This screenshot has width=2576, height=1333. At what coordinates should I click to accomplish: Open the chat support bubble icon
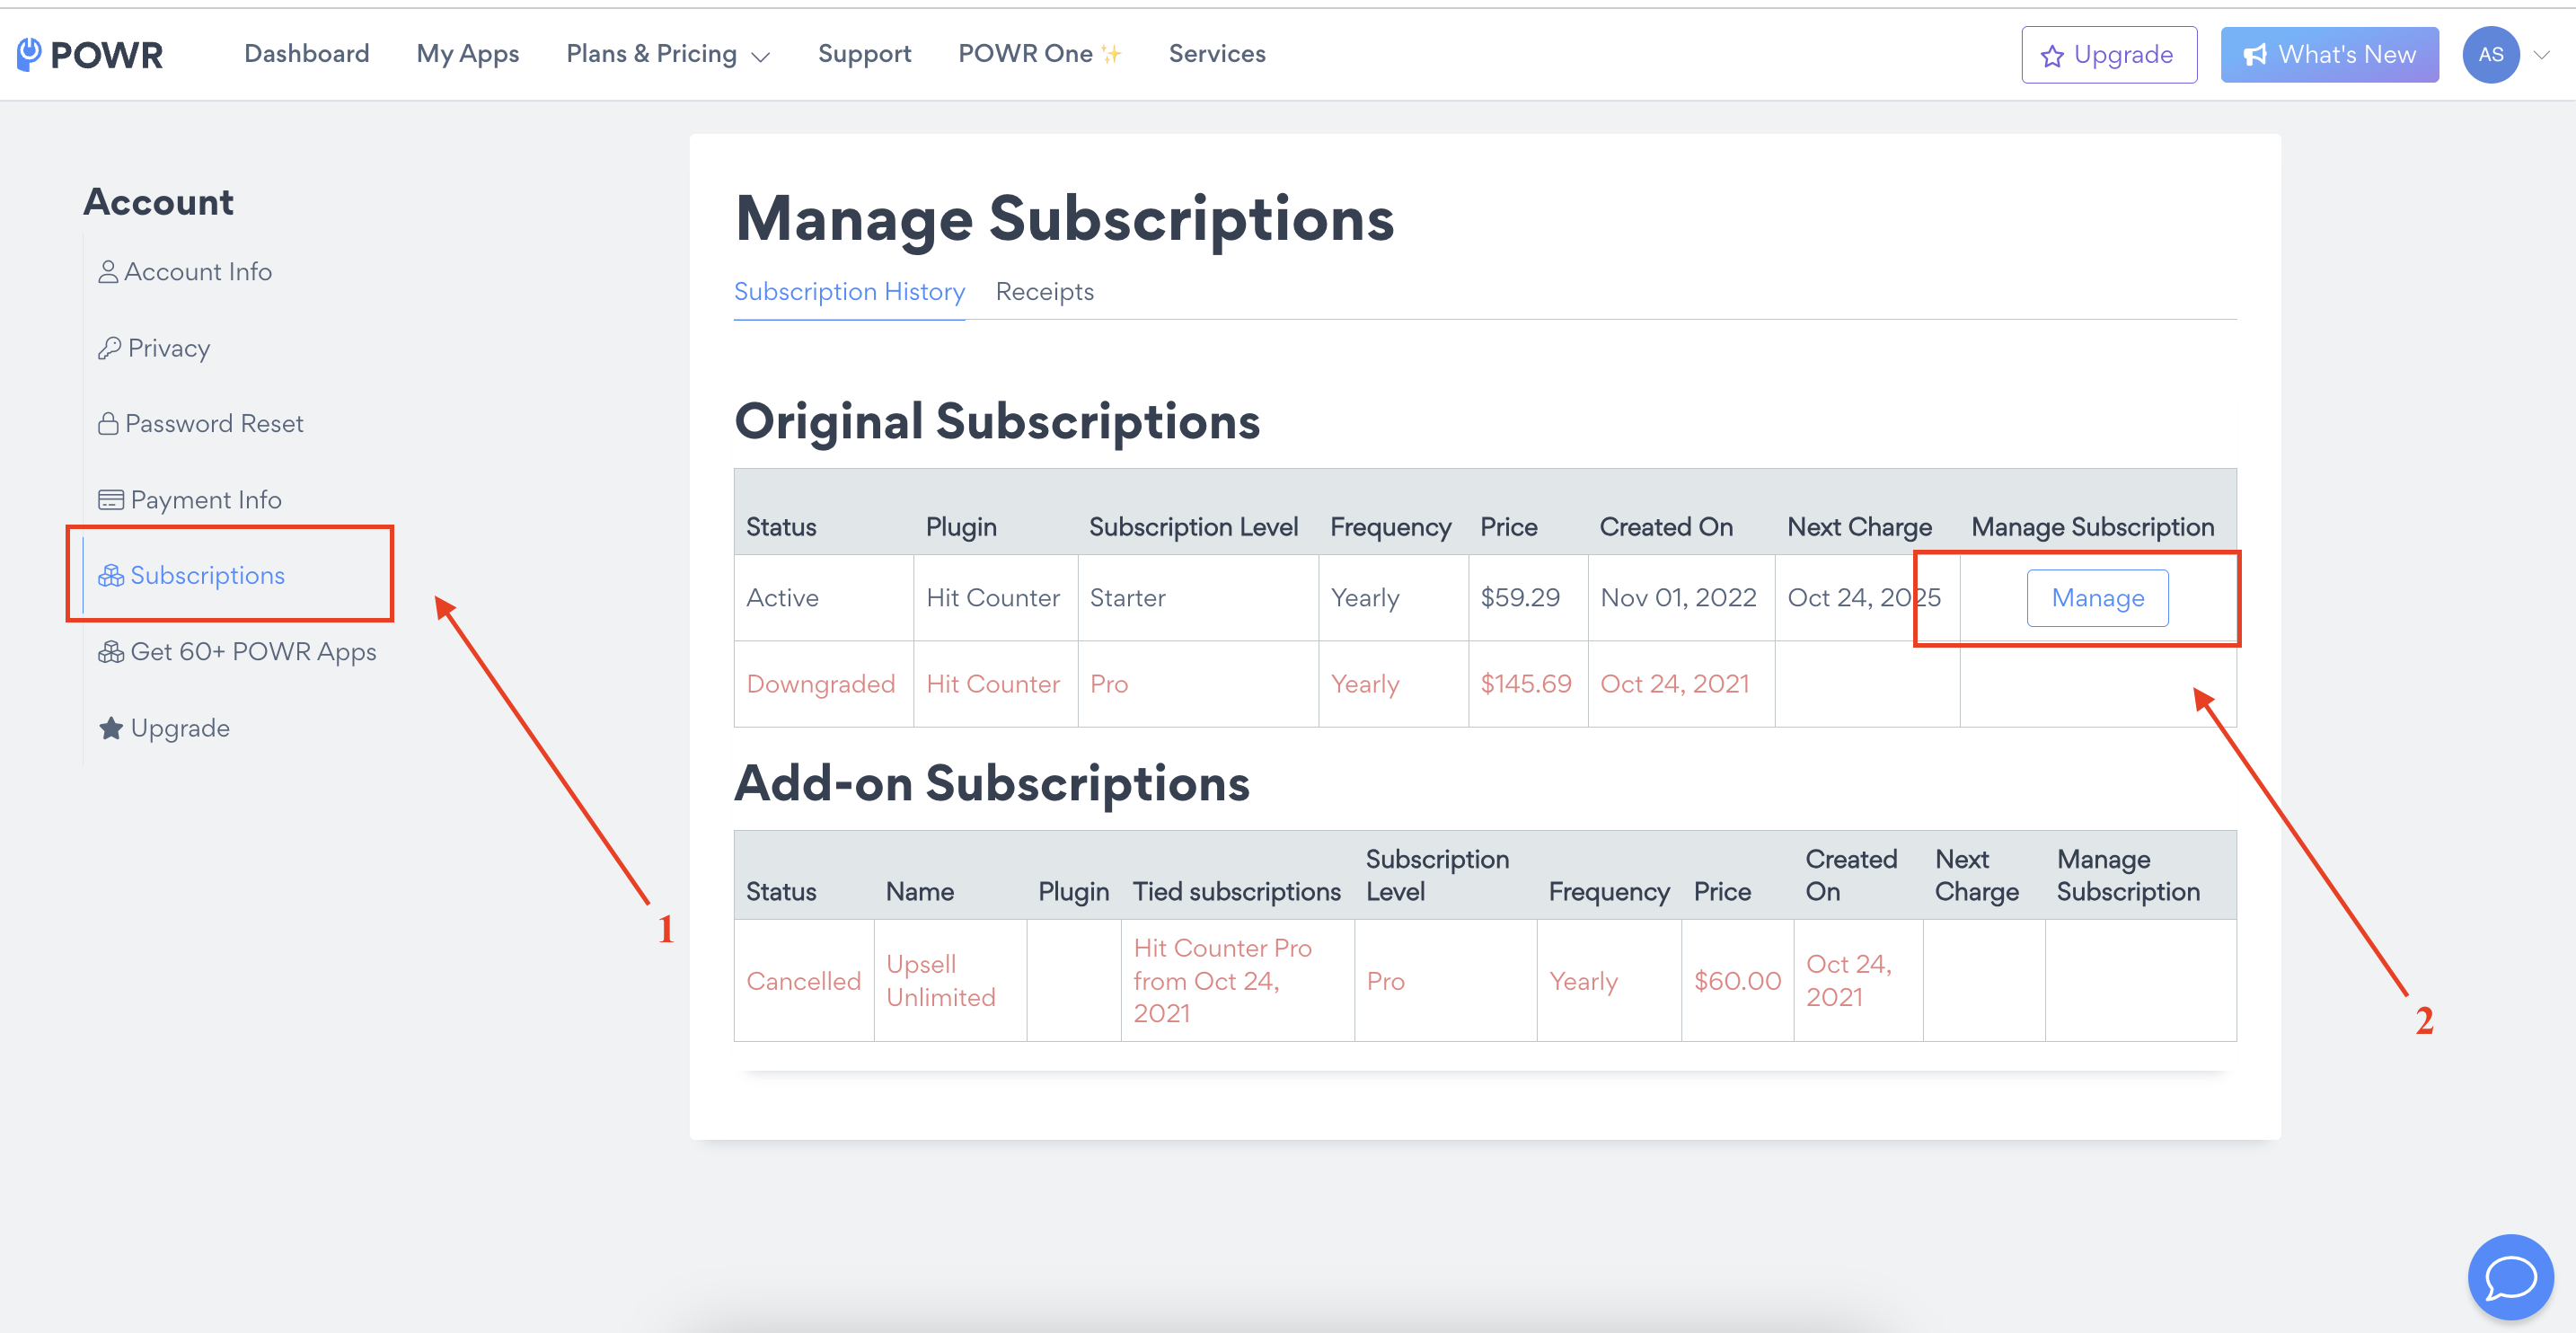2510,1277
